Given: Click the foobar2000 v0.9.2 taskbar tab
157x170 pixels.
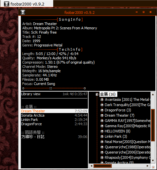Looking at the screenshot, I should pos(27,4).
